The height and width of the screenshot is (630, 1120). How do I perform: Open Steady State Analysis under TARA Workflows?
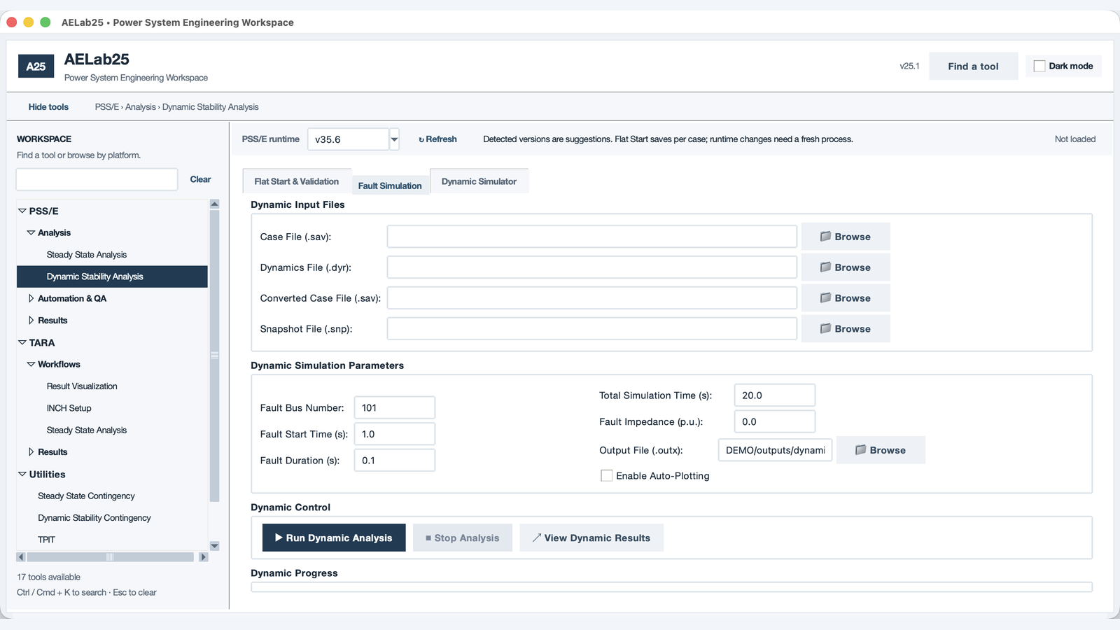87,430
